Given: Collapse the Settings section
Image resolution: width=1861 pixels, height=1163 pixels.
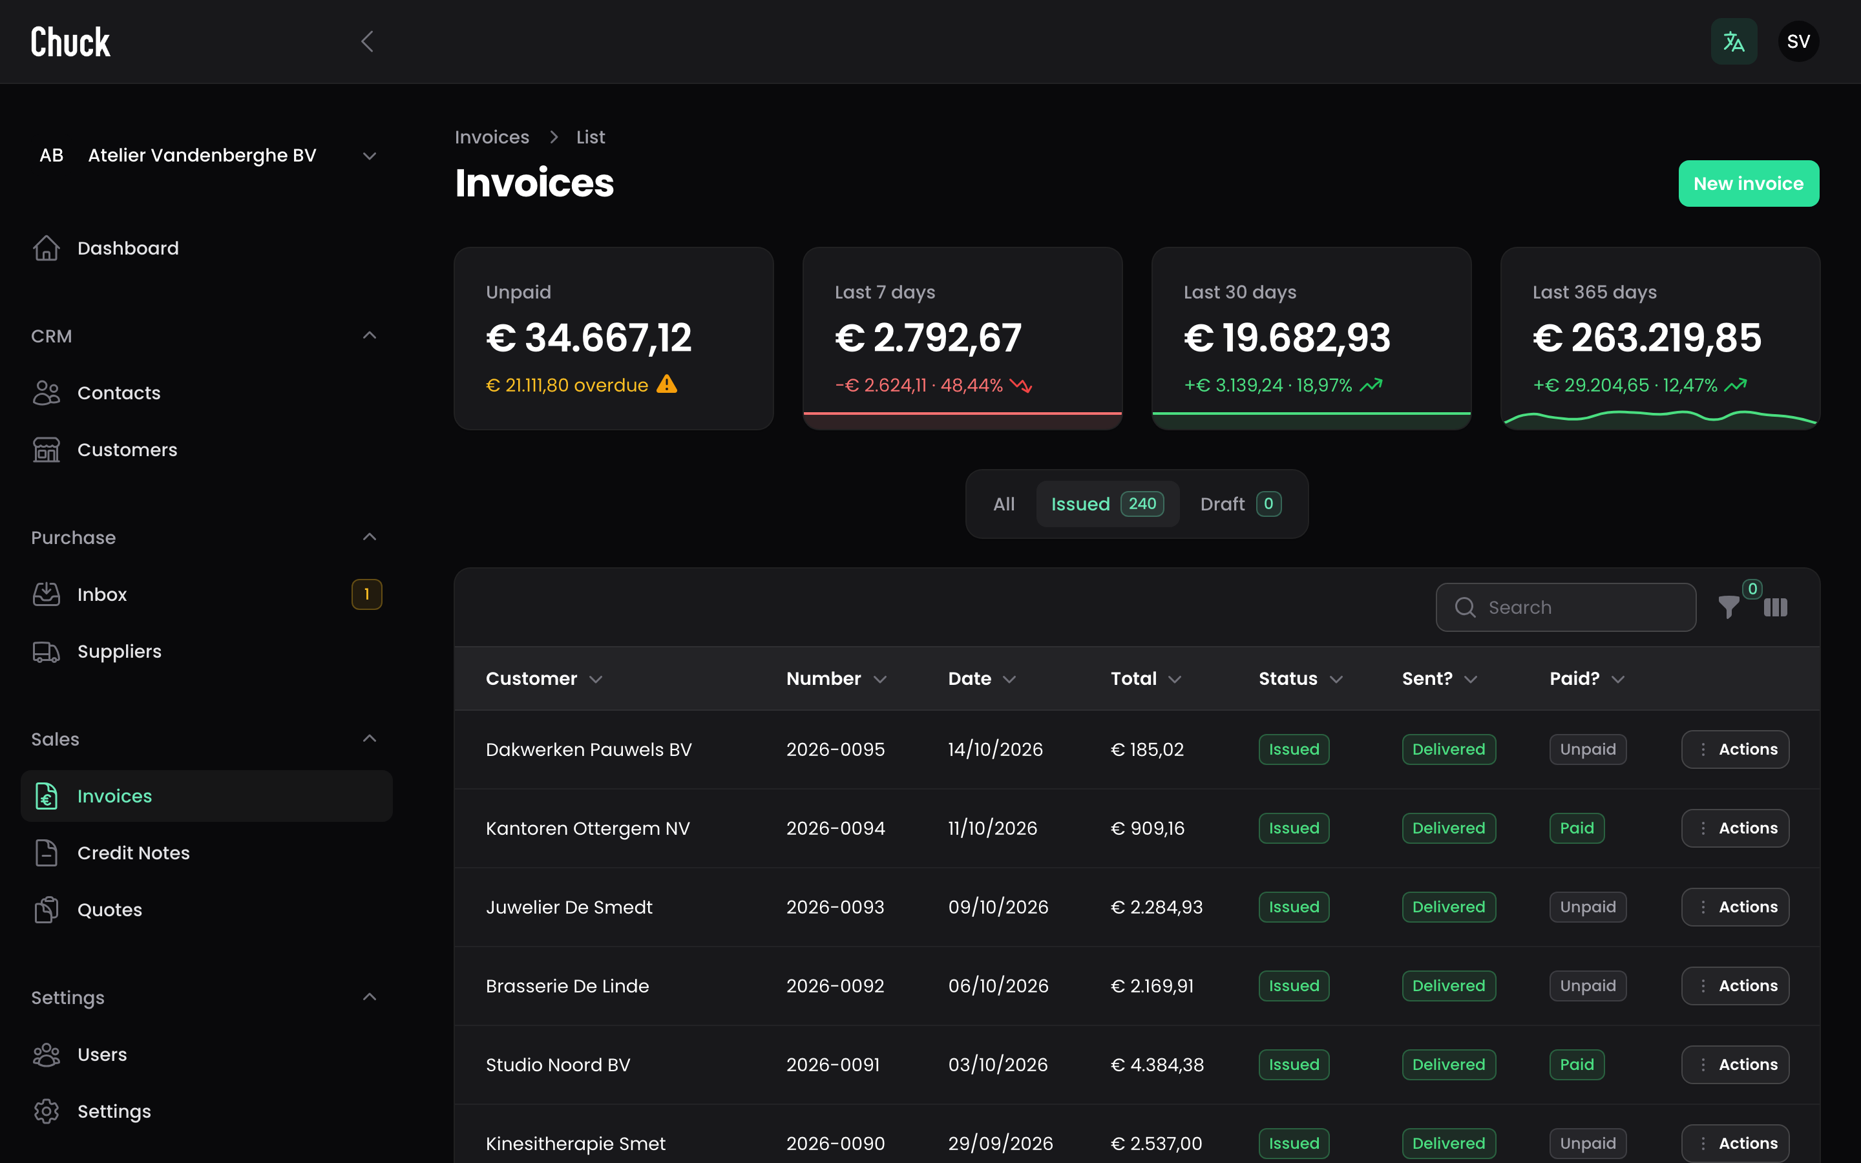Looking at the screenshot, I should [x=369, y=997].
